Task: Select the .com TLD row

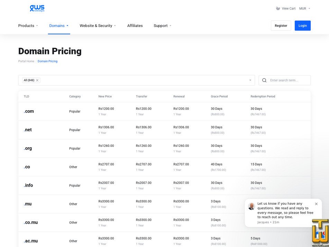Action: pyautogui.click(x=165, y=111)
